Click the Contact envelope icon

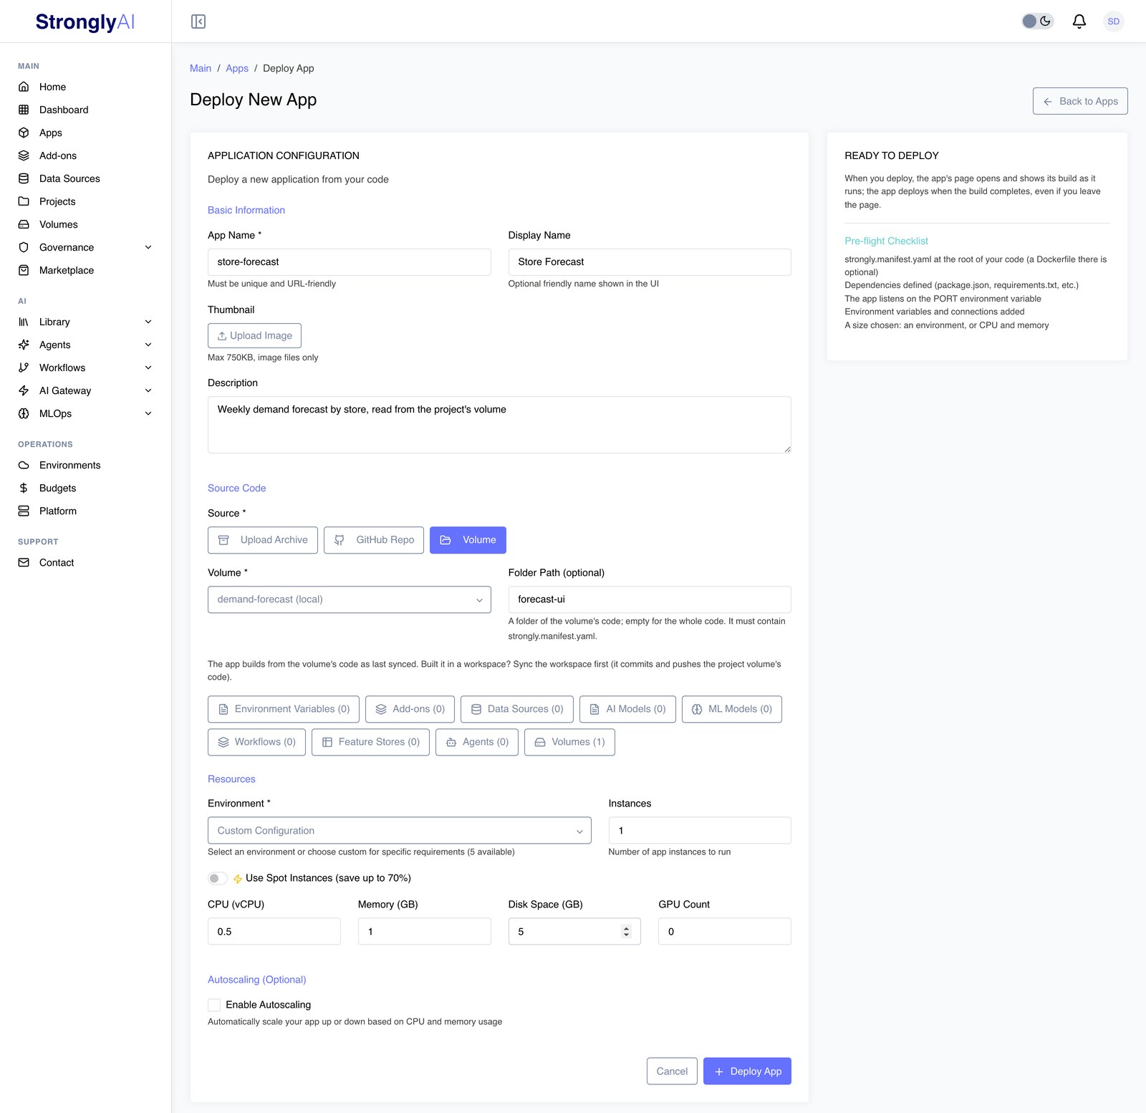point(24,562)
